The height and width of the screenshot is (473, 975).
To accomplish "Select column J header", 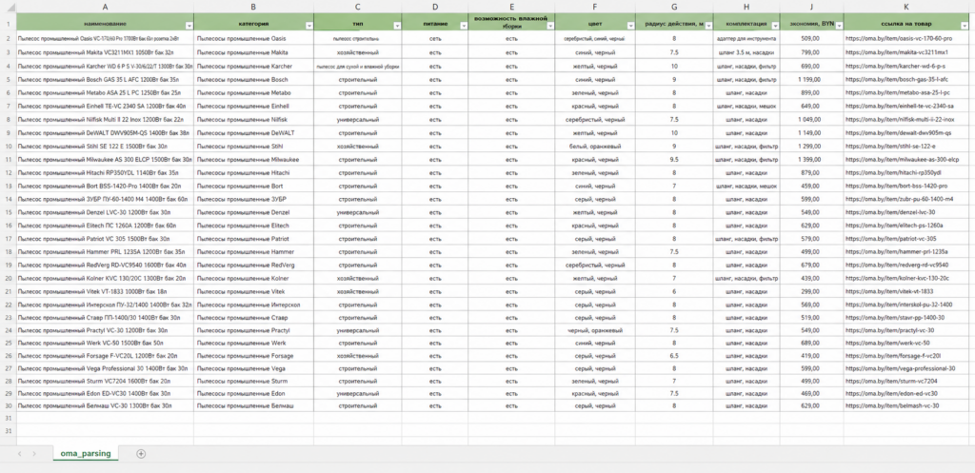I will (x=812, y=7).
